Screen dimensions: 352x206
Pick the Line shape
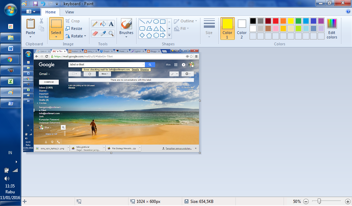[142, 22]
